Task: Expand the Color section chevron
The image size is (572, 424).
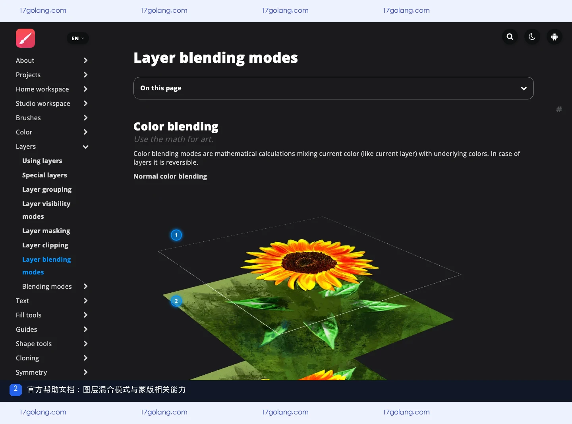Action: click(x=85, y=132)
